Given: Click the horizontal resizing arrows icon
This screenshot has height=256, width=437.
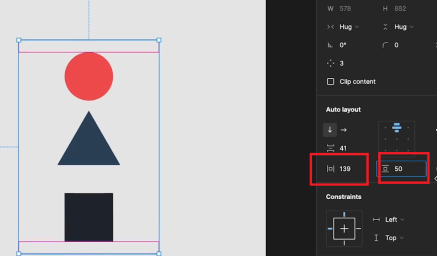Looking at the screenshot, I should click(x=331, y=27).
